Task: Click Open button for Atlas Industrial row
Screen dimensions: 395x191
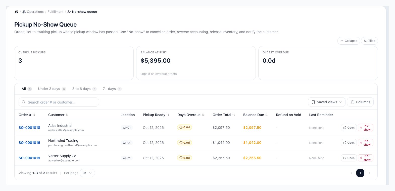Action: [349, 128]
